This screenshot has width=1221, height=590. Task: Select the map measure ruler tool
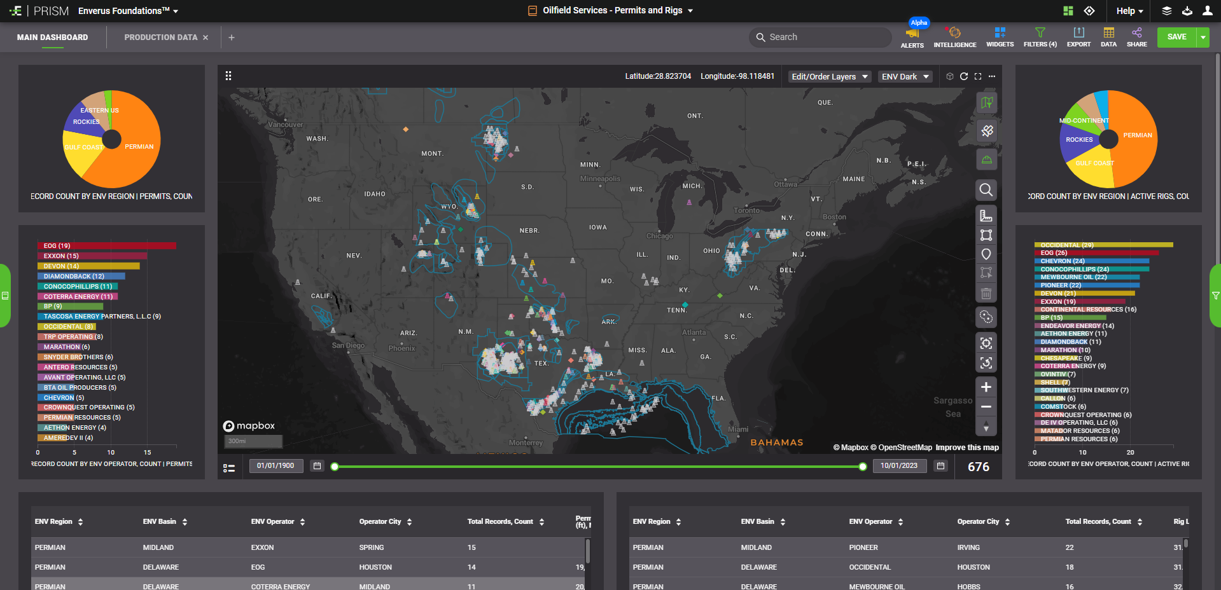[x=986, y=216]
